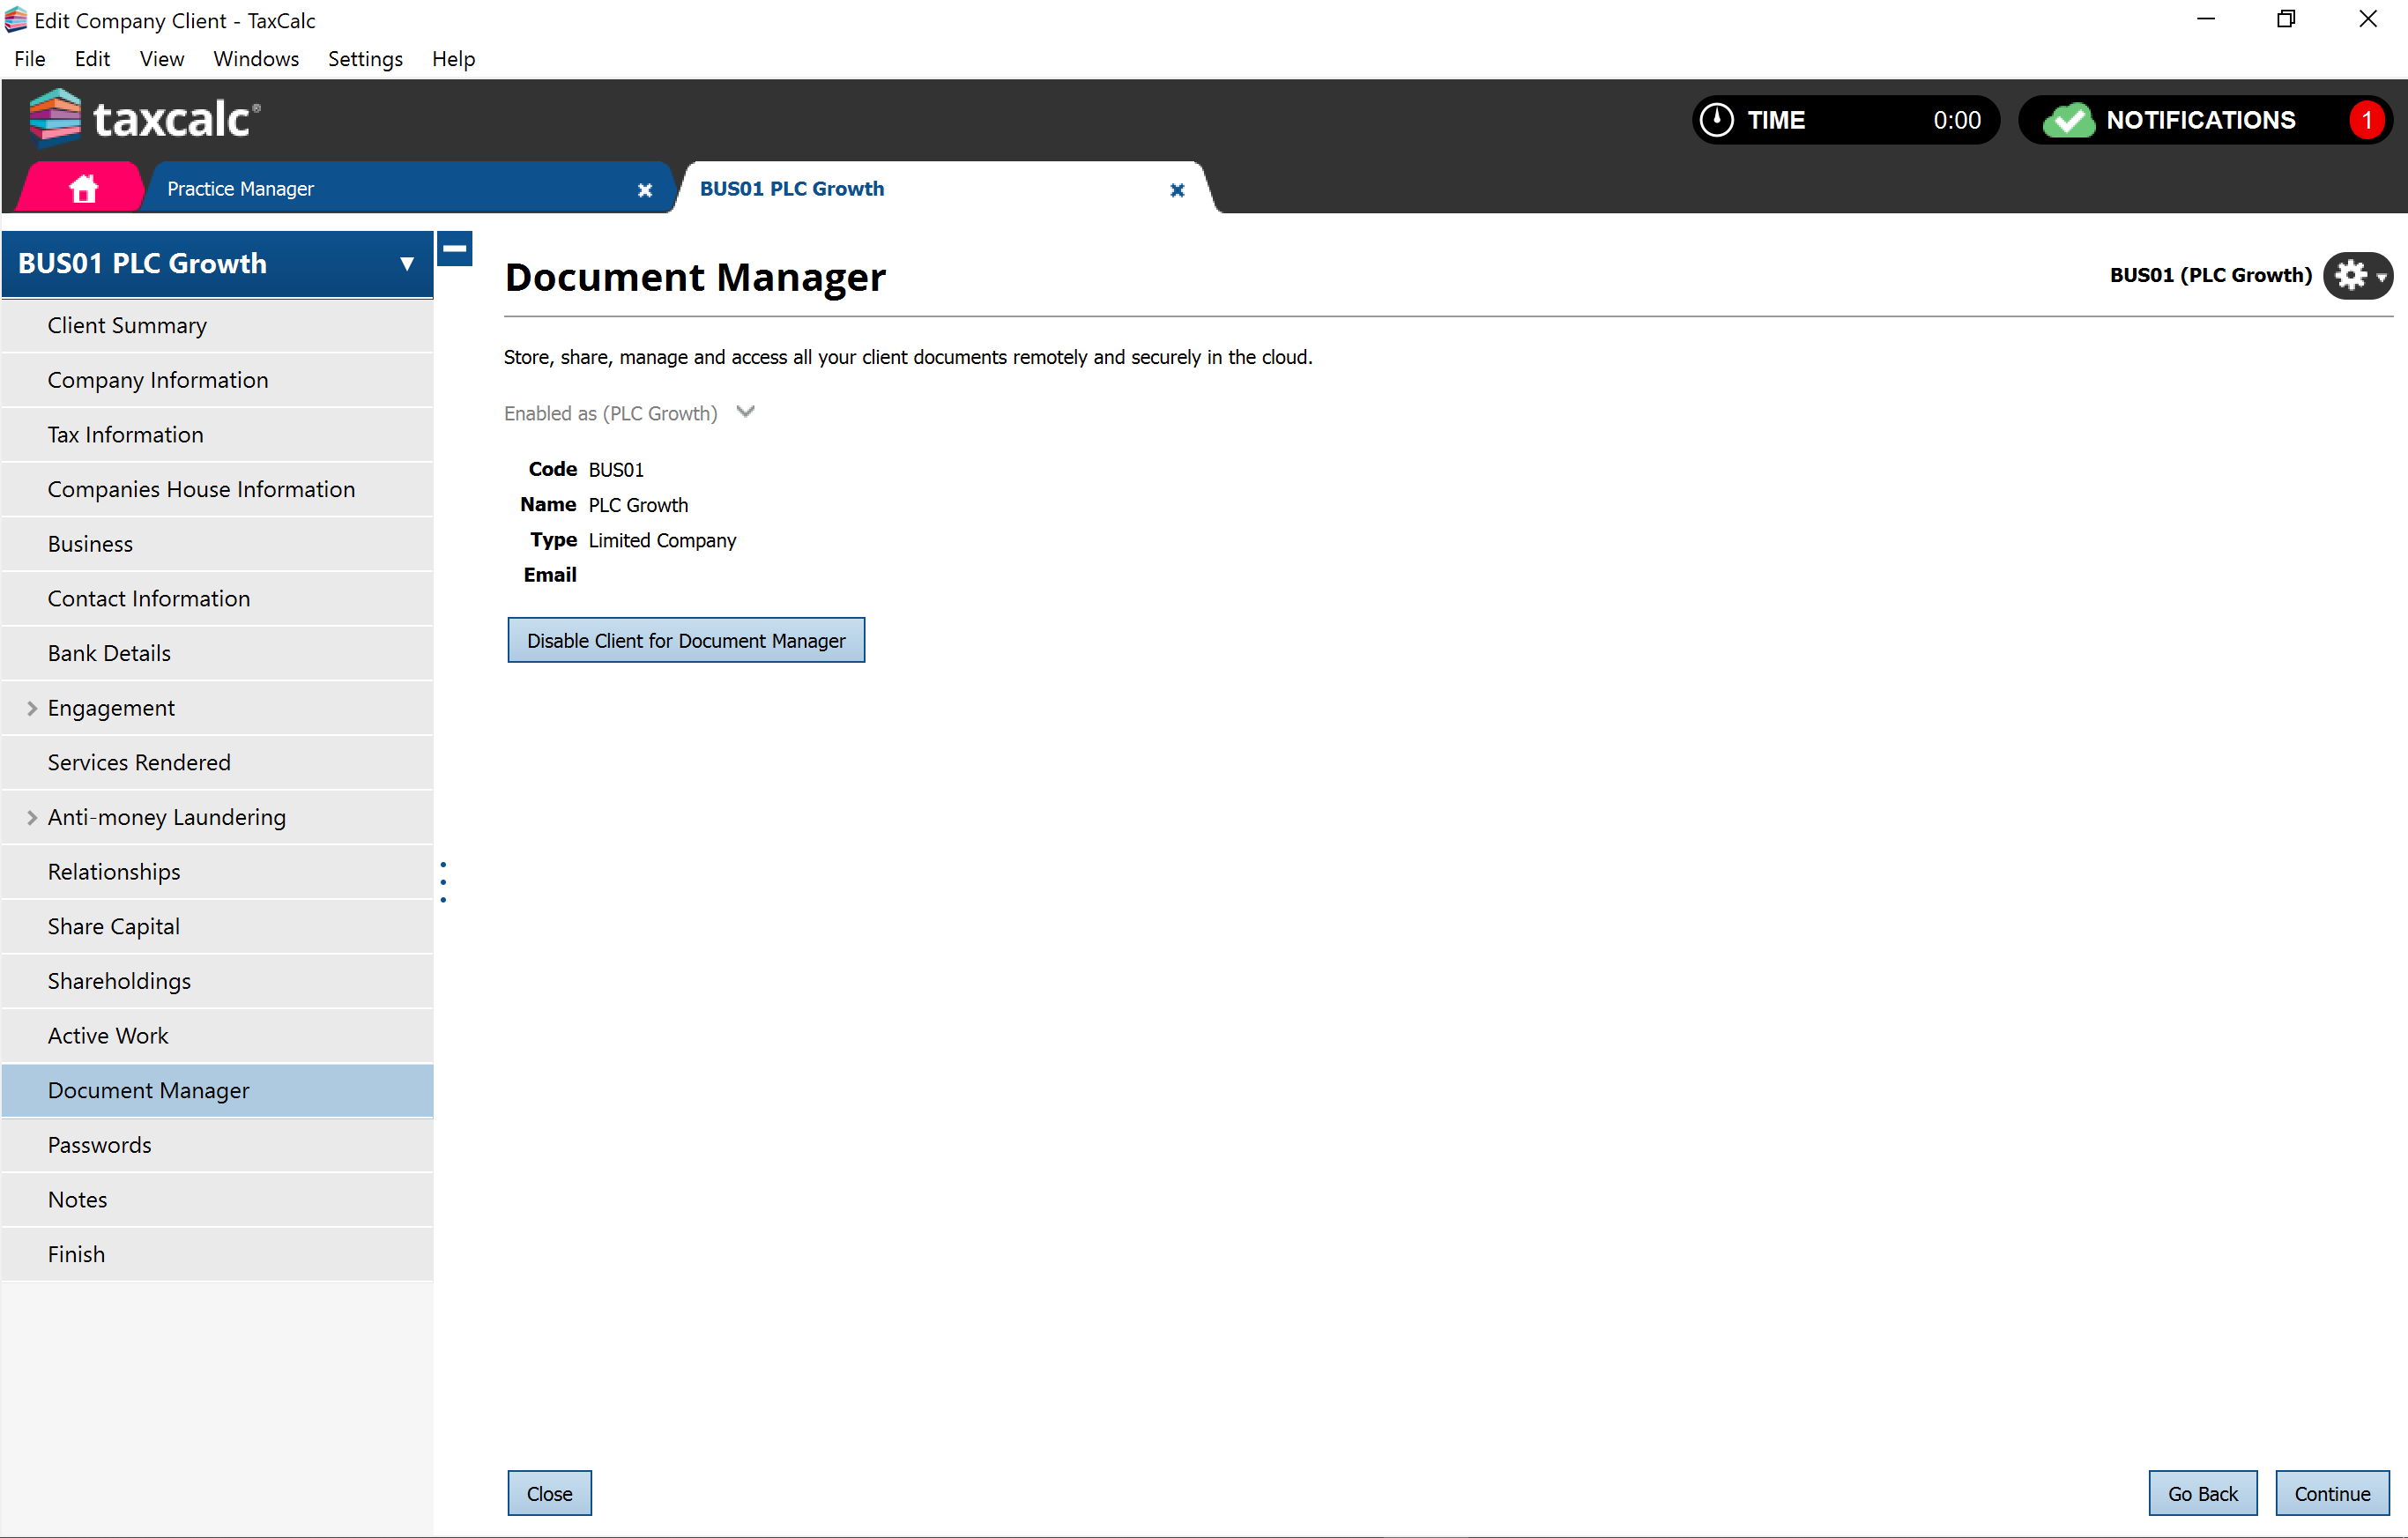
Task: Click the Close button
Action: [549, 1493]
